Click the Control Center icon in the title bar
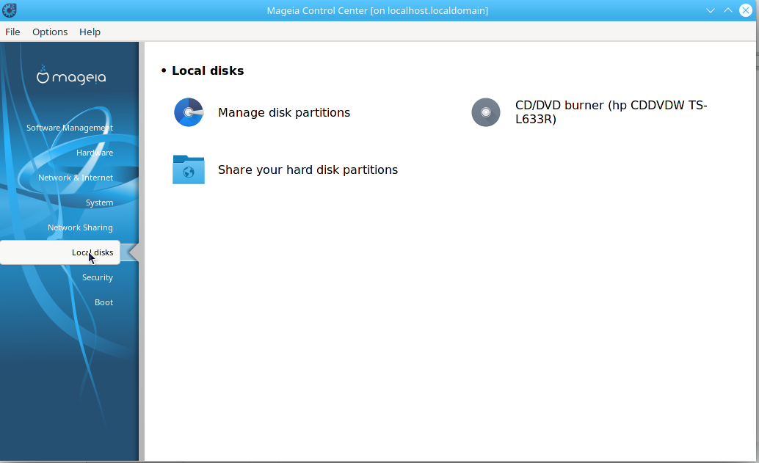Image resolution: width=759 pixels, height=463 pixels. (10, 10)
